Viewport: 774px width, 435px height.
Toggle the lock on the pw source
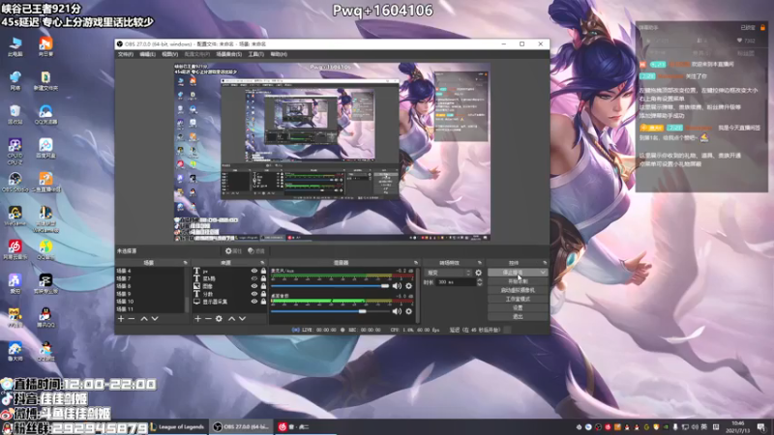tap(263, 272)
